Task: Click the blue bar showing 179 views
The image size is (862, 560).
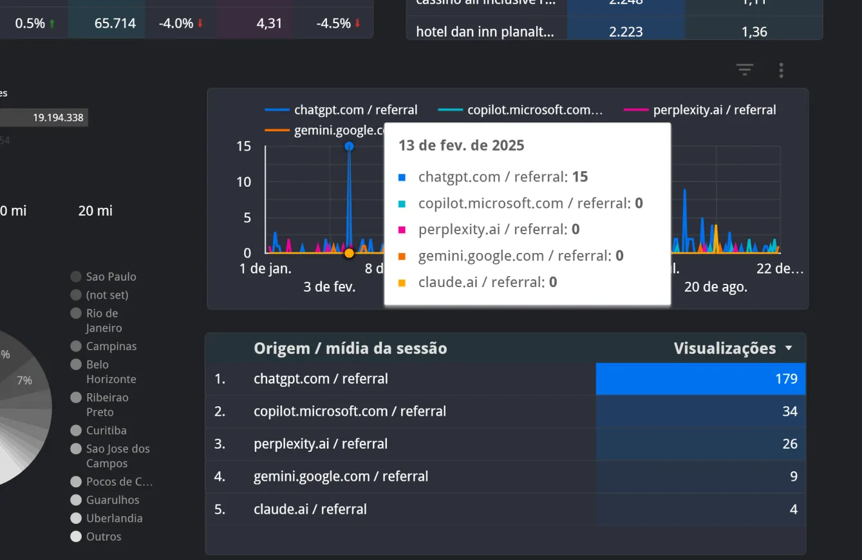Action: click(700, 379)
